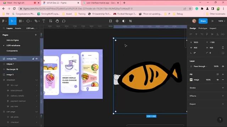Screen dimensions: 227x127
Task: Click the W width field 456
Action: click(x=195, y=48)
